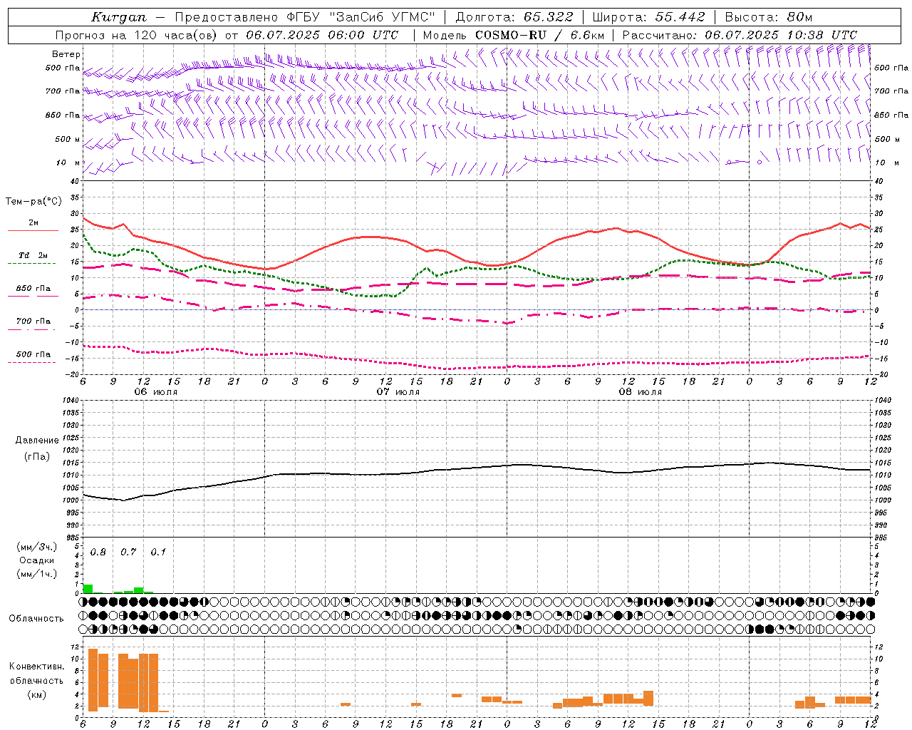912x730 pixels.
Task: Select the "Широта: 55.442" header field
Action: point(648,17)
